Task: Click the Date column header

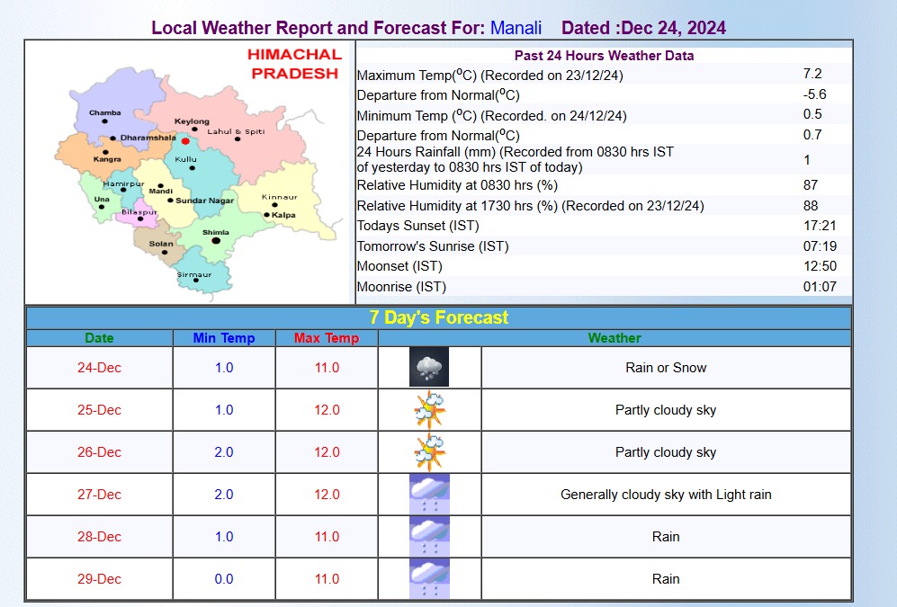Action: 99,338
